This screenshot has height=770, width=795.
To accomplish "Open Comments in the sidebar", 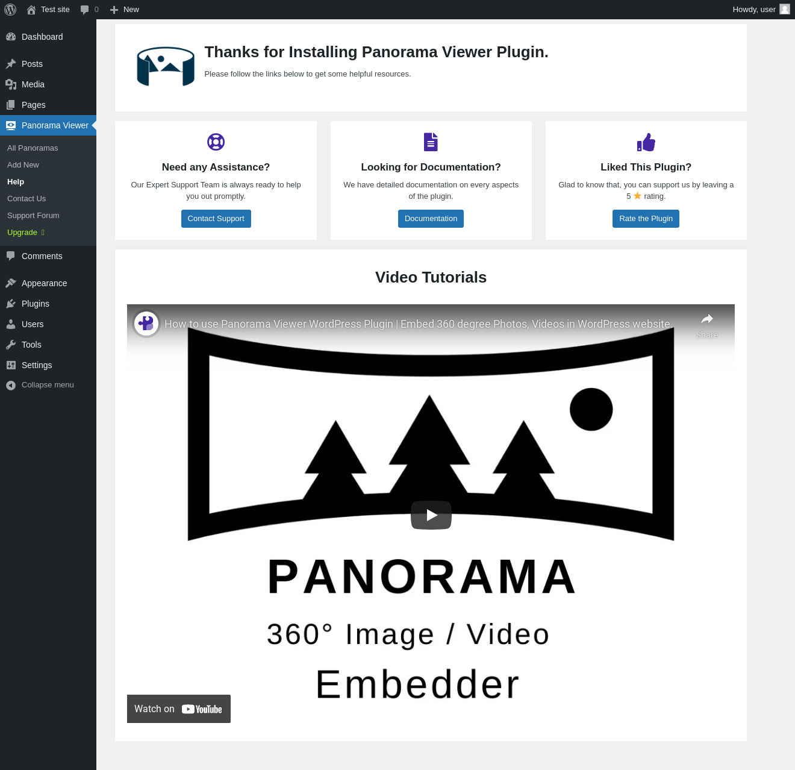I will click(x=48, y=256).
